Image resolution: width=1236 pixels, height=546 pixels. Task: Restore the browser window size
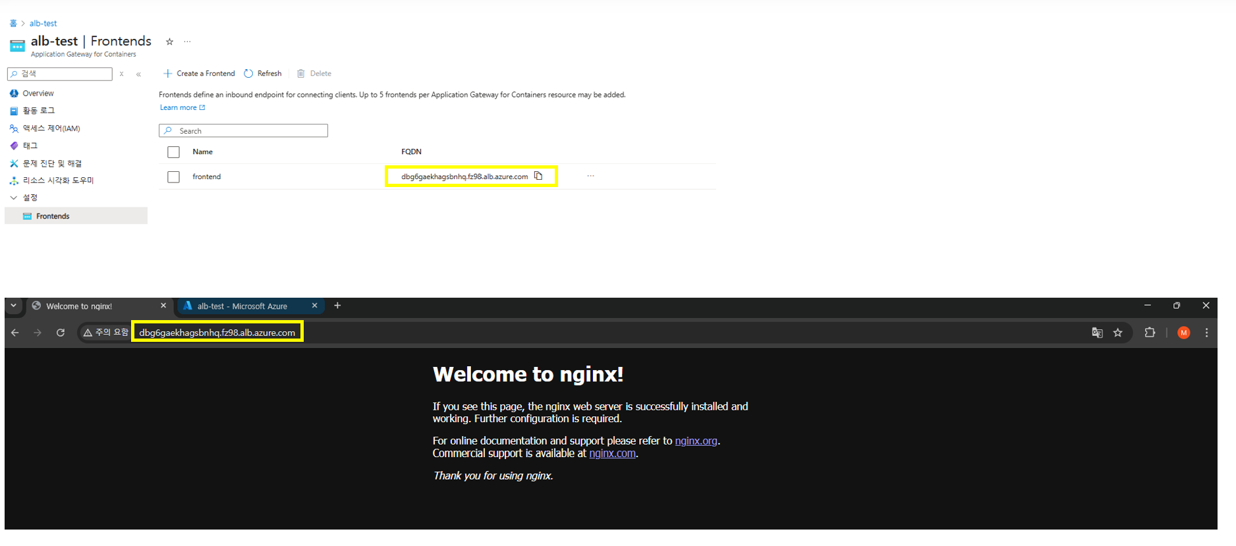tap(1177, 306)
